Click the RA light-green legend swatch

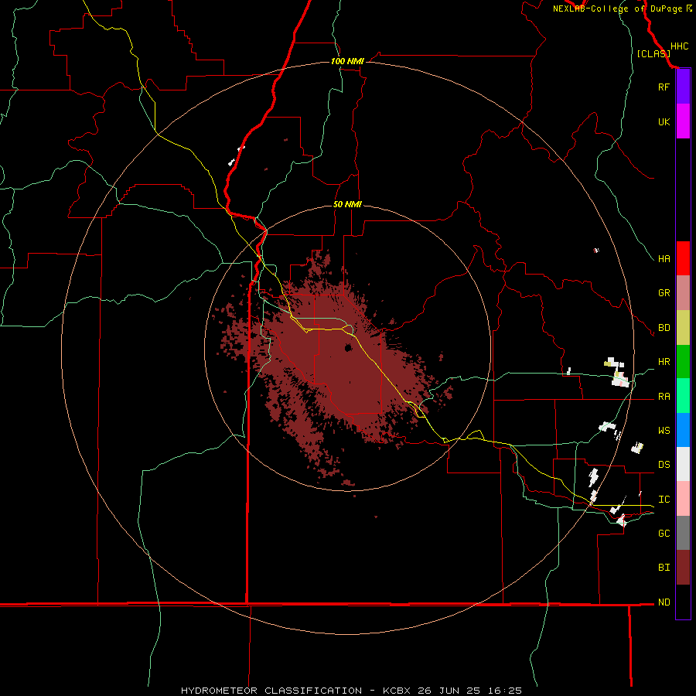click(x=683, y=396)
